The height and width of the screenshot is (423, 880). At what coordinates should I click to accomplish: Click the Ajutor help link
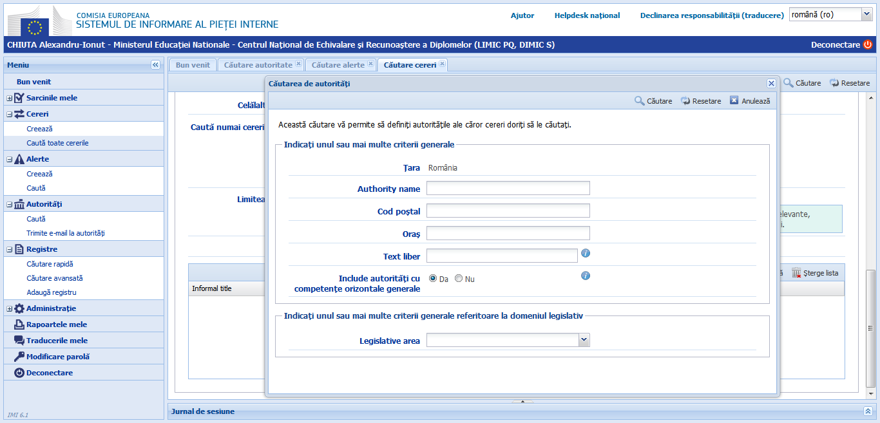[522, 15]
